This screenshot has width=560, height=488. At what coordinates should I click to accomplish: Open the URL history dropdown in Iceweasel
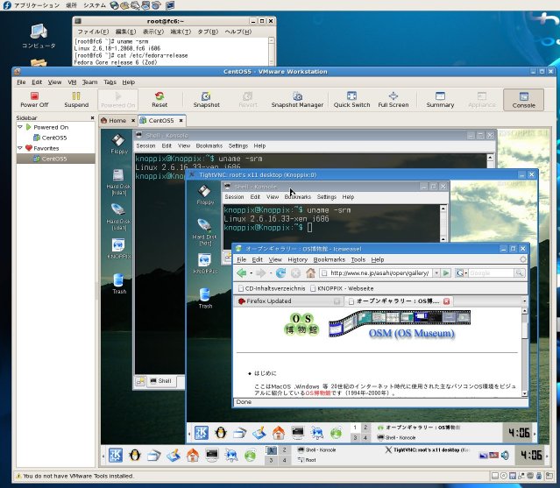[x=436, y=273]
